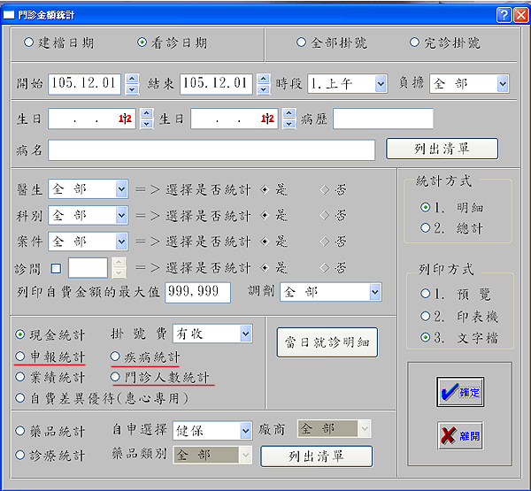
Task: Select the 建檔日期 radio button
Action: coord(29,42)
